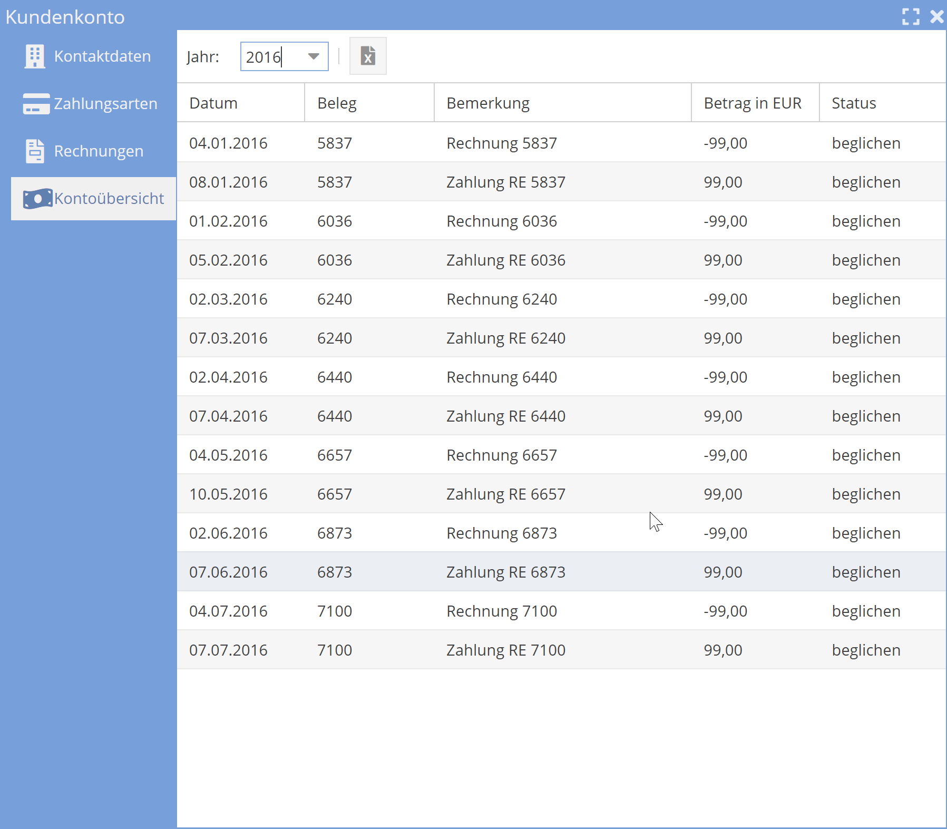Click Beleg number in Rechnung 6240 row
This screenshot has height=829, width=947.
[x=335, y=299]
